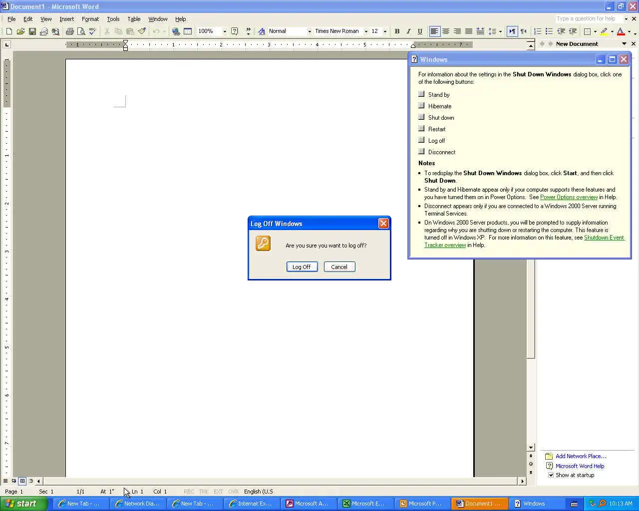Insert Hyperlink globe icon in toolbar
This screenshot has width=639, height=511.
click(176, 31)
